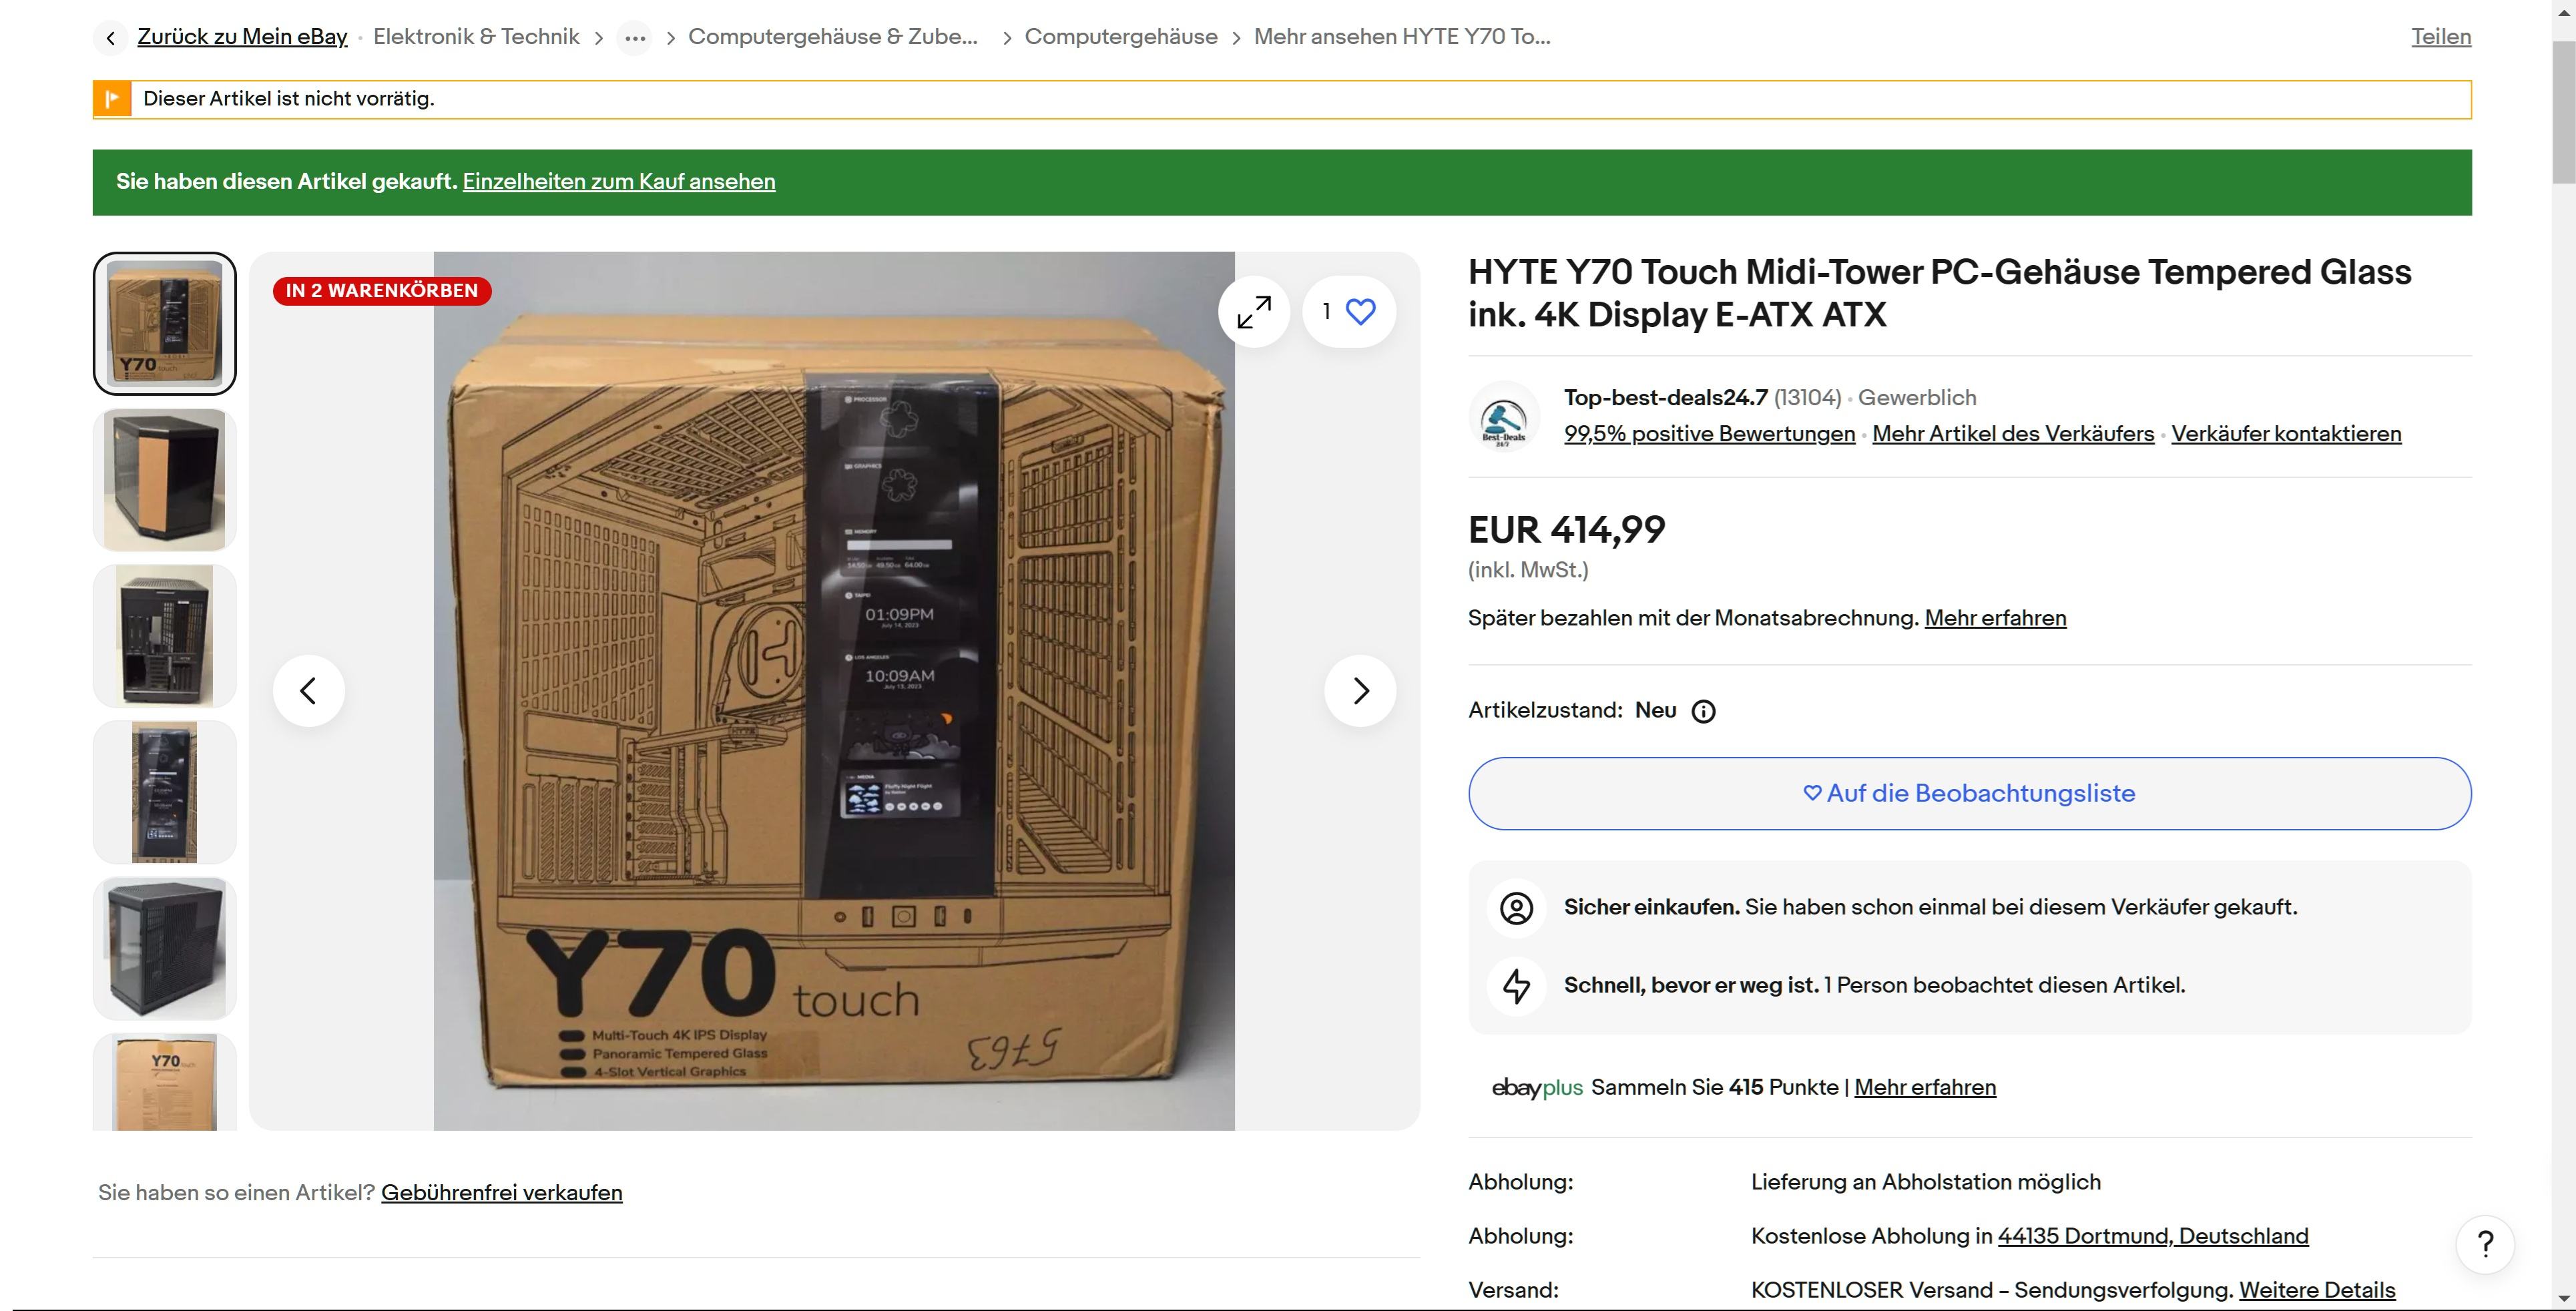Viewport: 2576px width, 1311px height.
Task: Show previous product image with left arrow
Action: coord(309,690)
